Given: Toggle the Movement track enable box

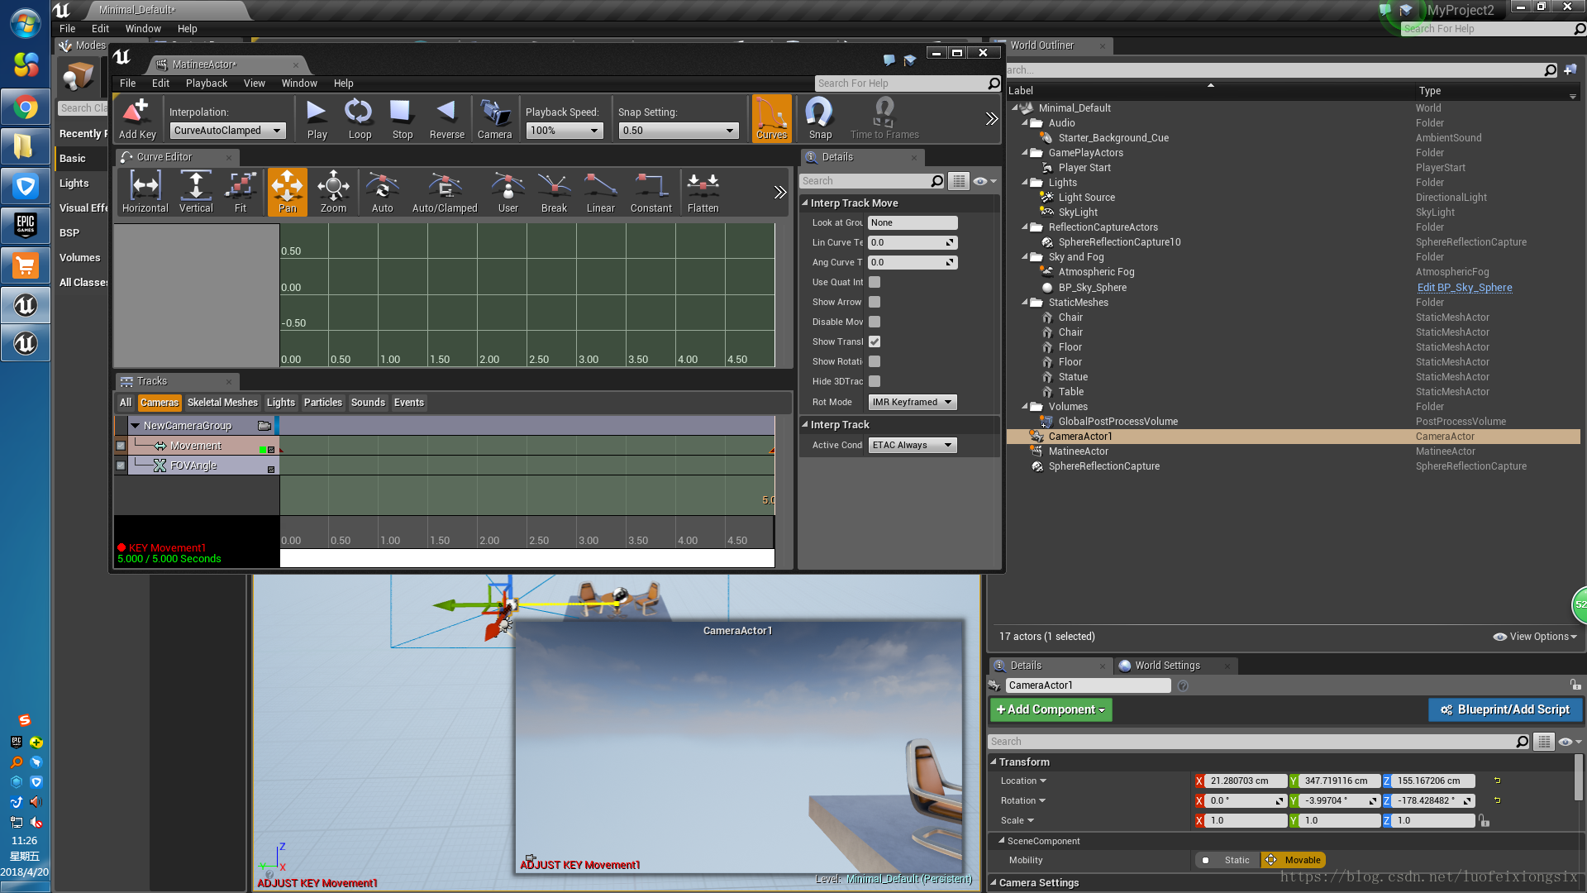Looking at the screenshot, I should click(121, 446).
